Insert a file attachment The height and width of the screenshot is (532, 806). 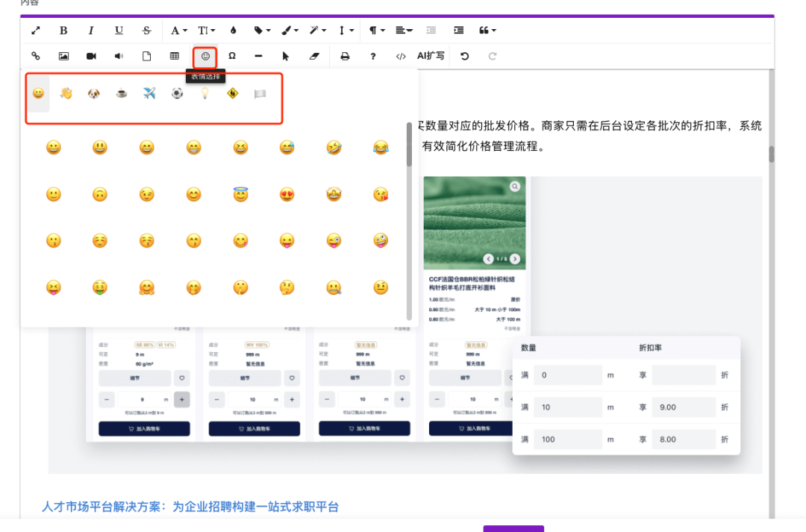point(146,56)
